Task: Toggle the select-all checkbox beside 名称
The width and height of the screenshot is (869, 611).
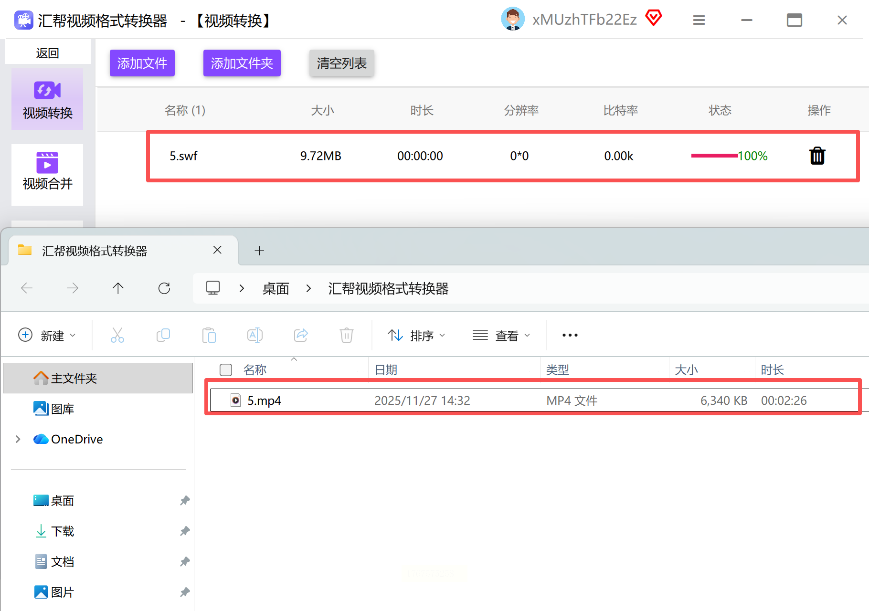Action: pos(226,370)
